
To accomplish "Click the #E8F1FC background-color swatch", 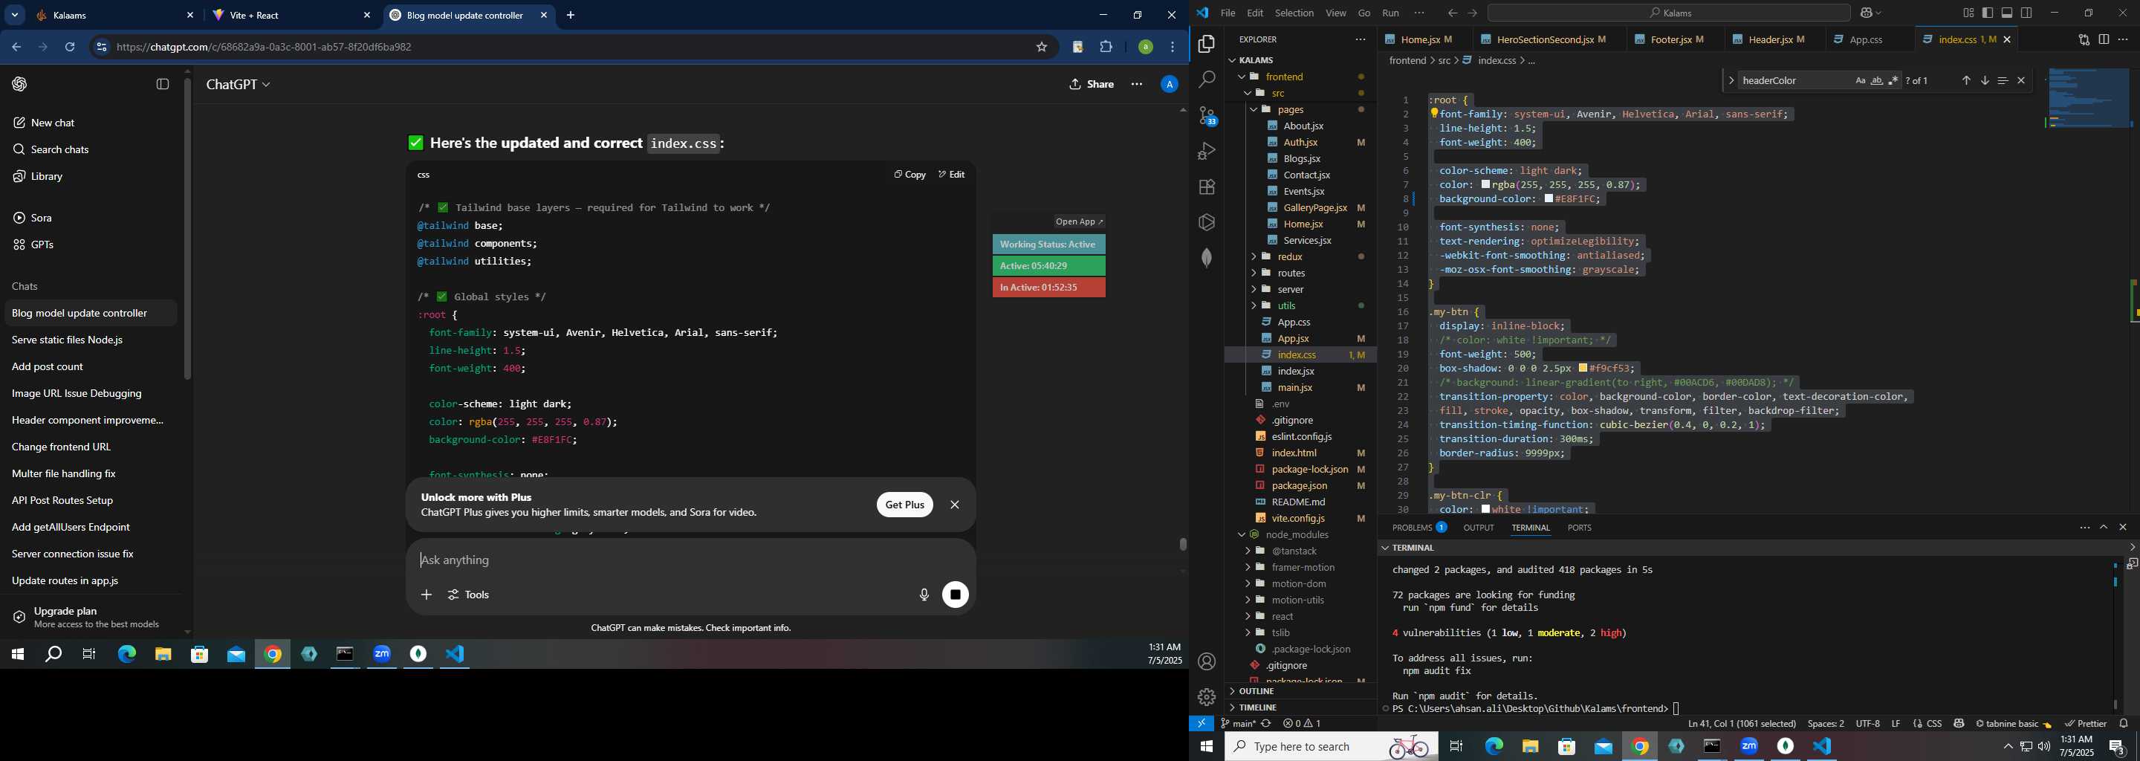I will (1549, 199).
